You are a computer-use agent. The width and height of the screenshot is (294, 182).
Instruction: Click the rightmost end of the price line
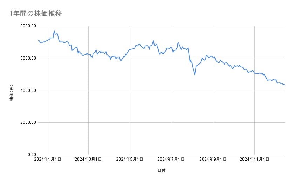285,85
